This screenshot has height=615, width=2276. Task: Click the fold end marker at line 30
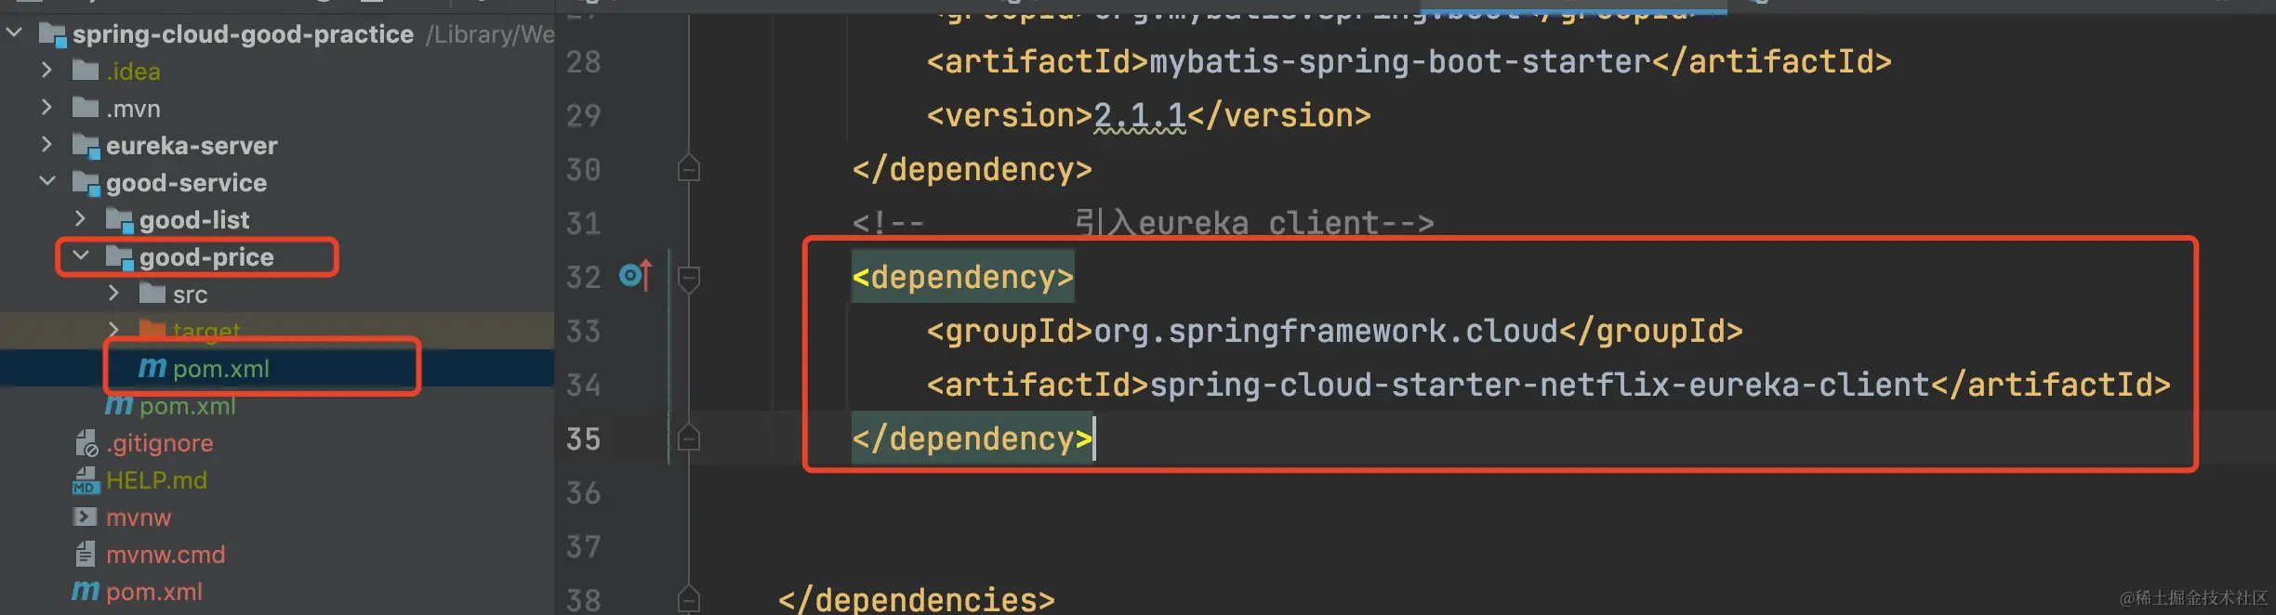689,168
